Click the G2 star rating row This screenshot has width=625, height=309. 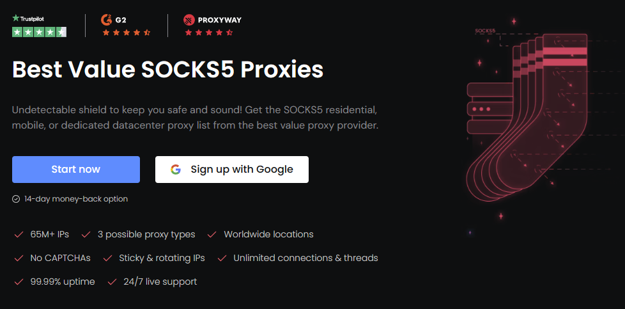pyautogui.click(x=127, y=32)
